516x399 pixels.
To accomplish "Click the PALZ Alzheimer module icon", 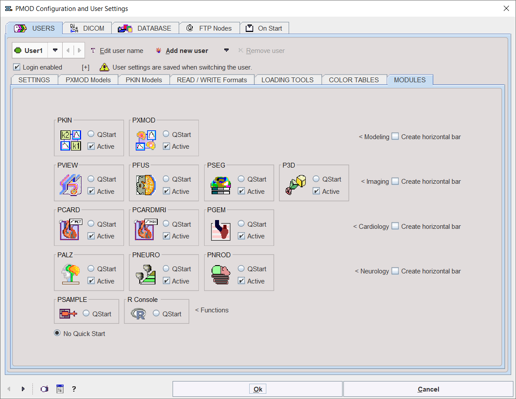I will pos(71,274).
